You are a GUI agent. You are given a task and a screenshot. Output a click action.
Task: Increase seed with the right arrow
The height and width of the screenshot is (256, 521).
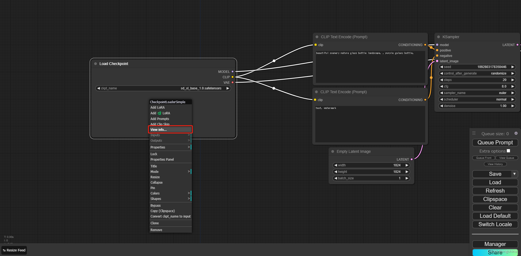click(x=513, y=67)
